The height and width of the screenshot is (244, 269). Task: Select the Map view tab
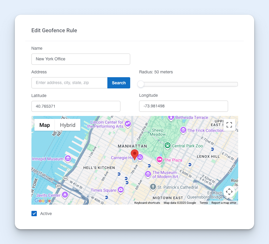[44, 125]
